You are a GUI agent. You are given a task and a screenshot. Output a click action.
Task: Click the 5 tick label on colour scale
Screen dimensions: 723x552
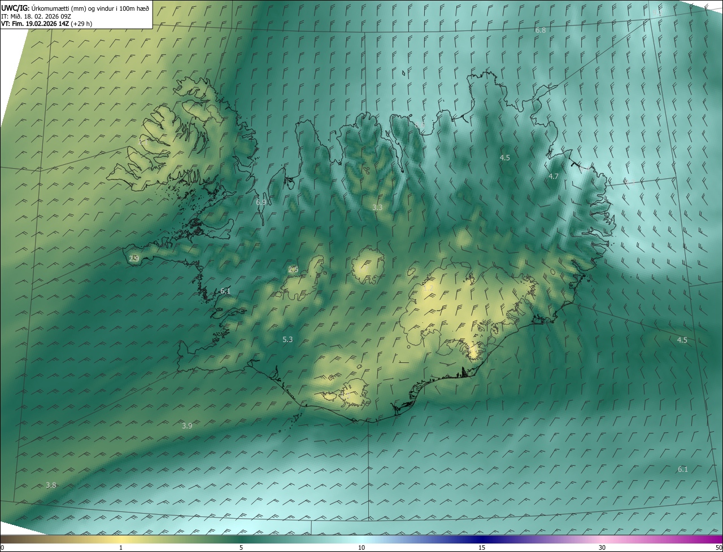click(241, 547)
